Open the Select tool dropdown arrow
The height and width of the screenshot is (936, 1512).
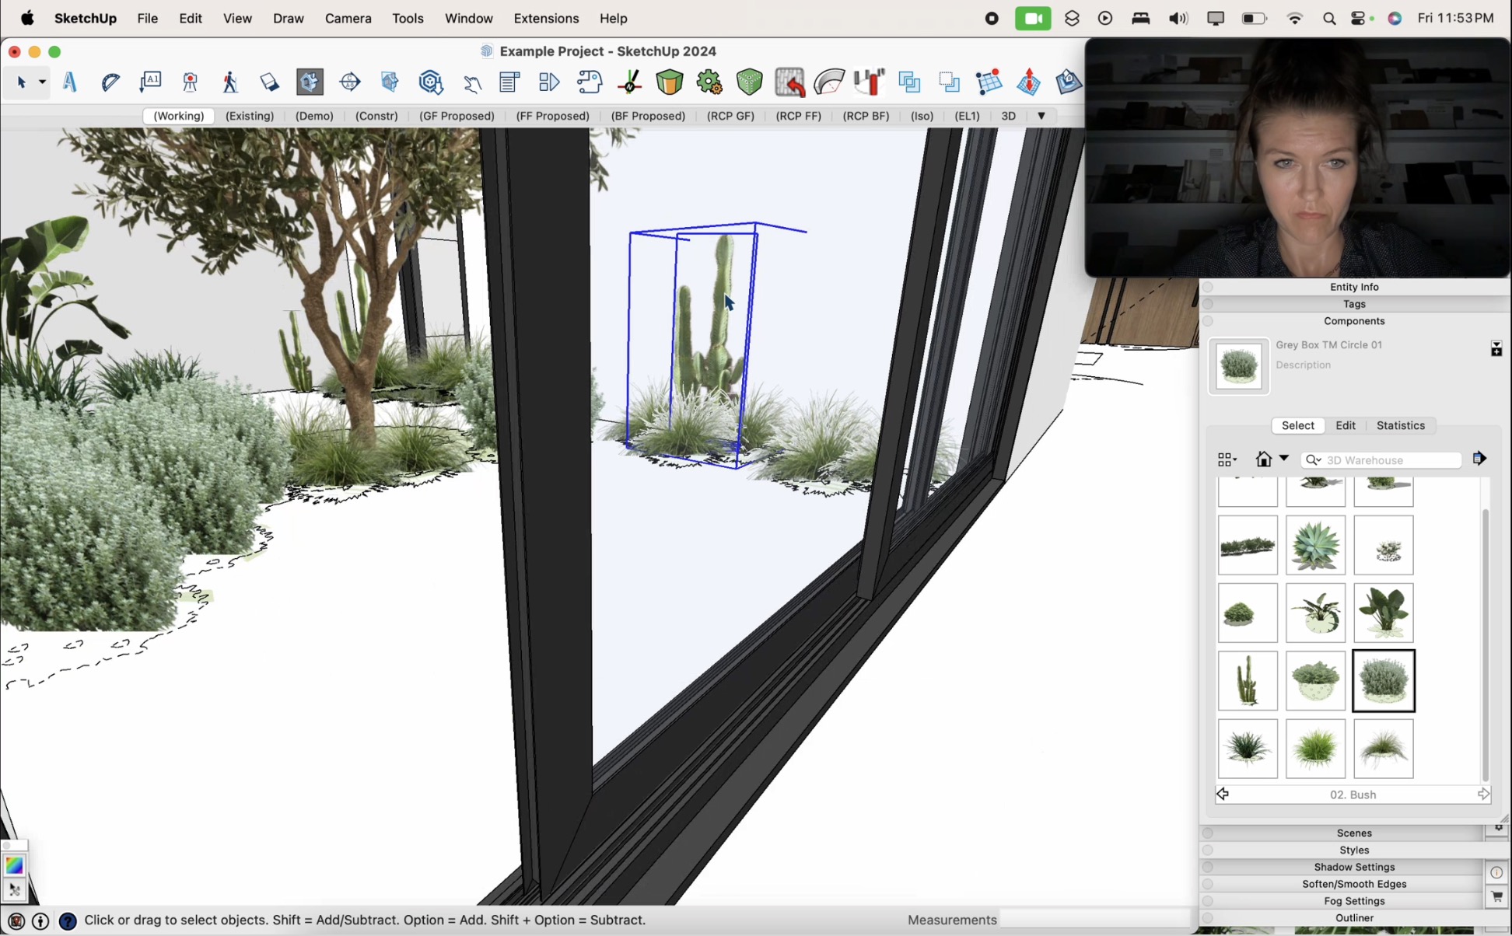tap(42, 82)
